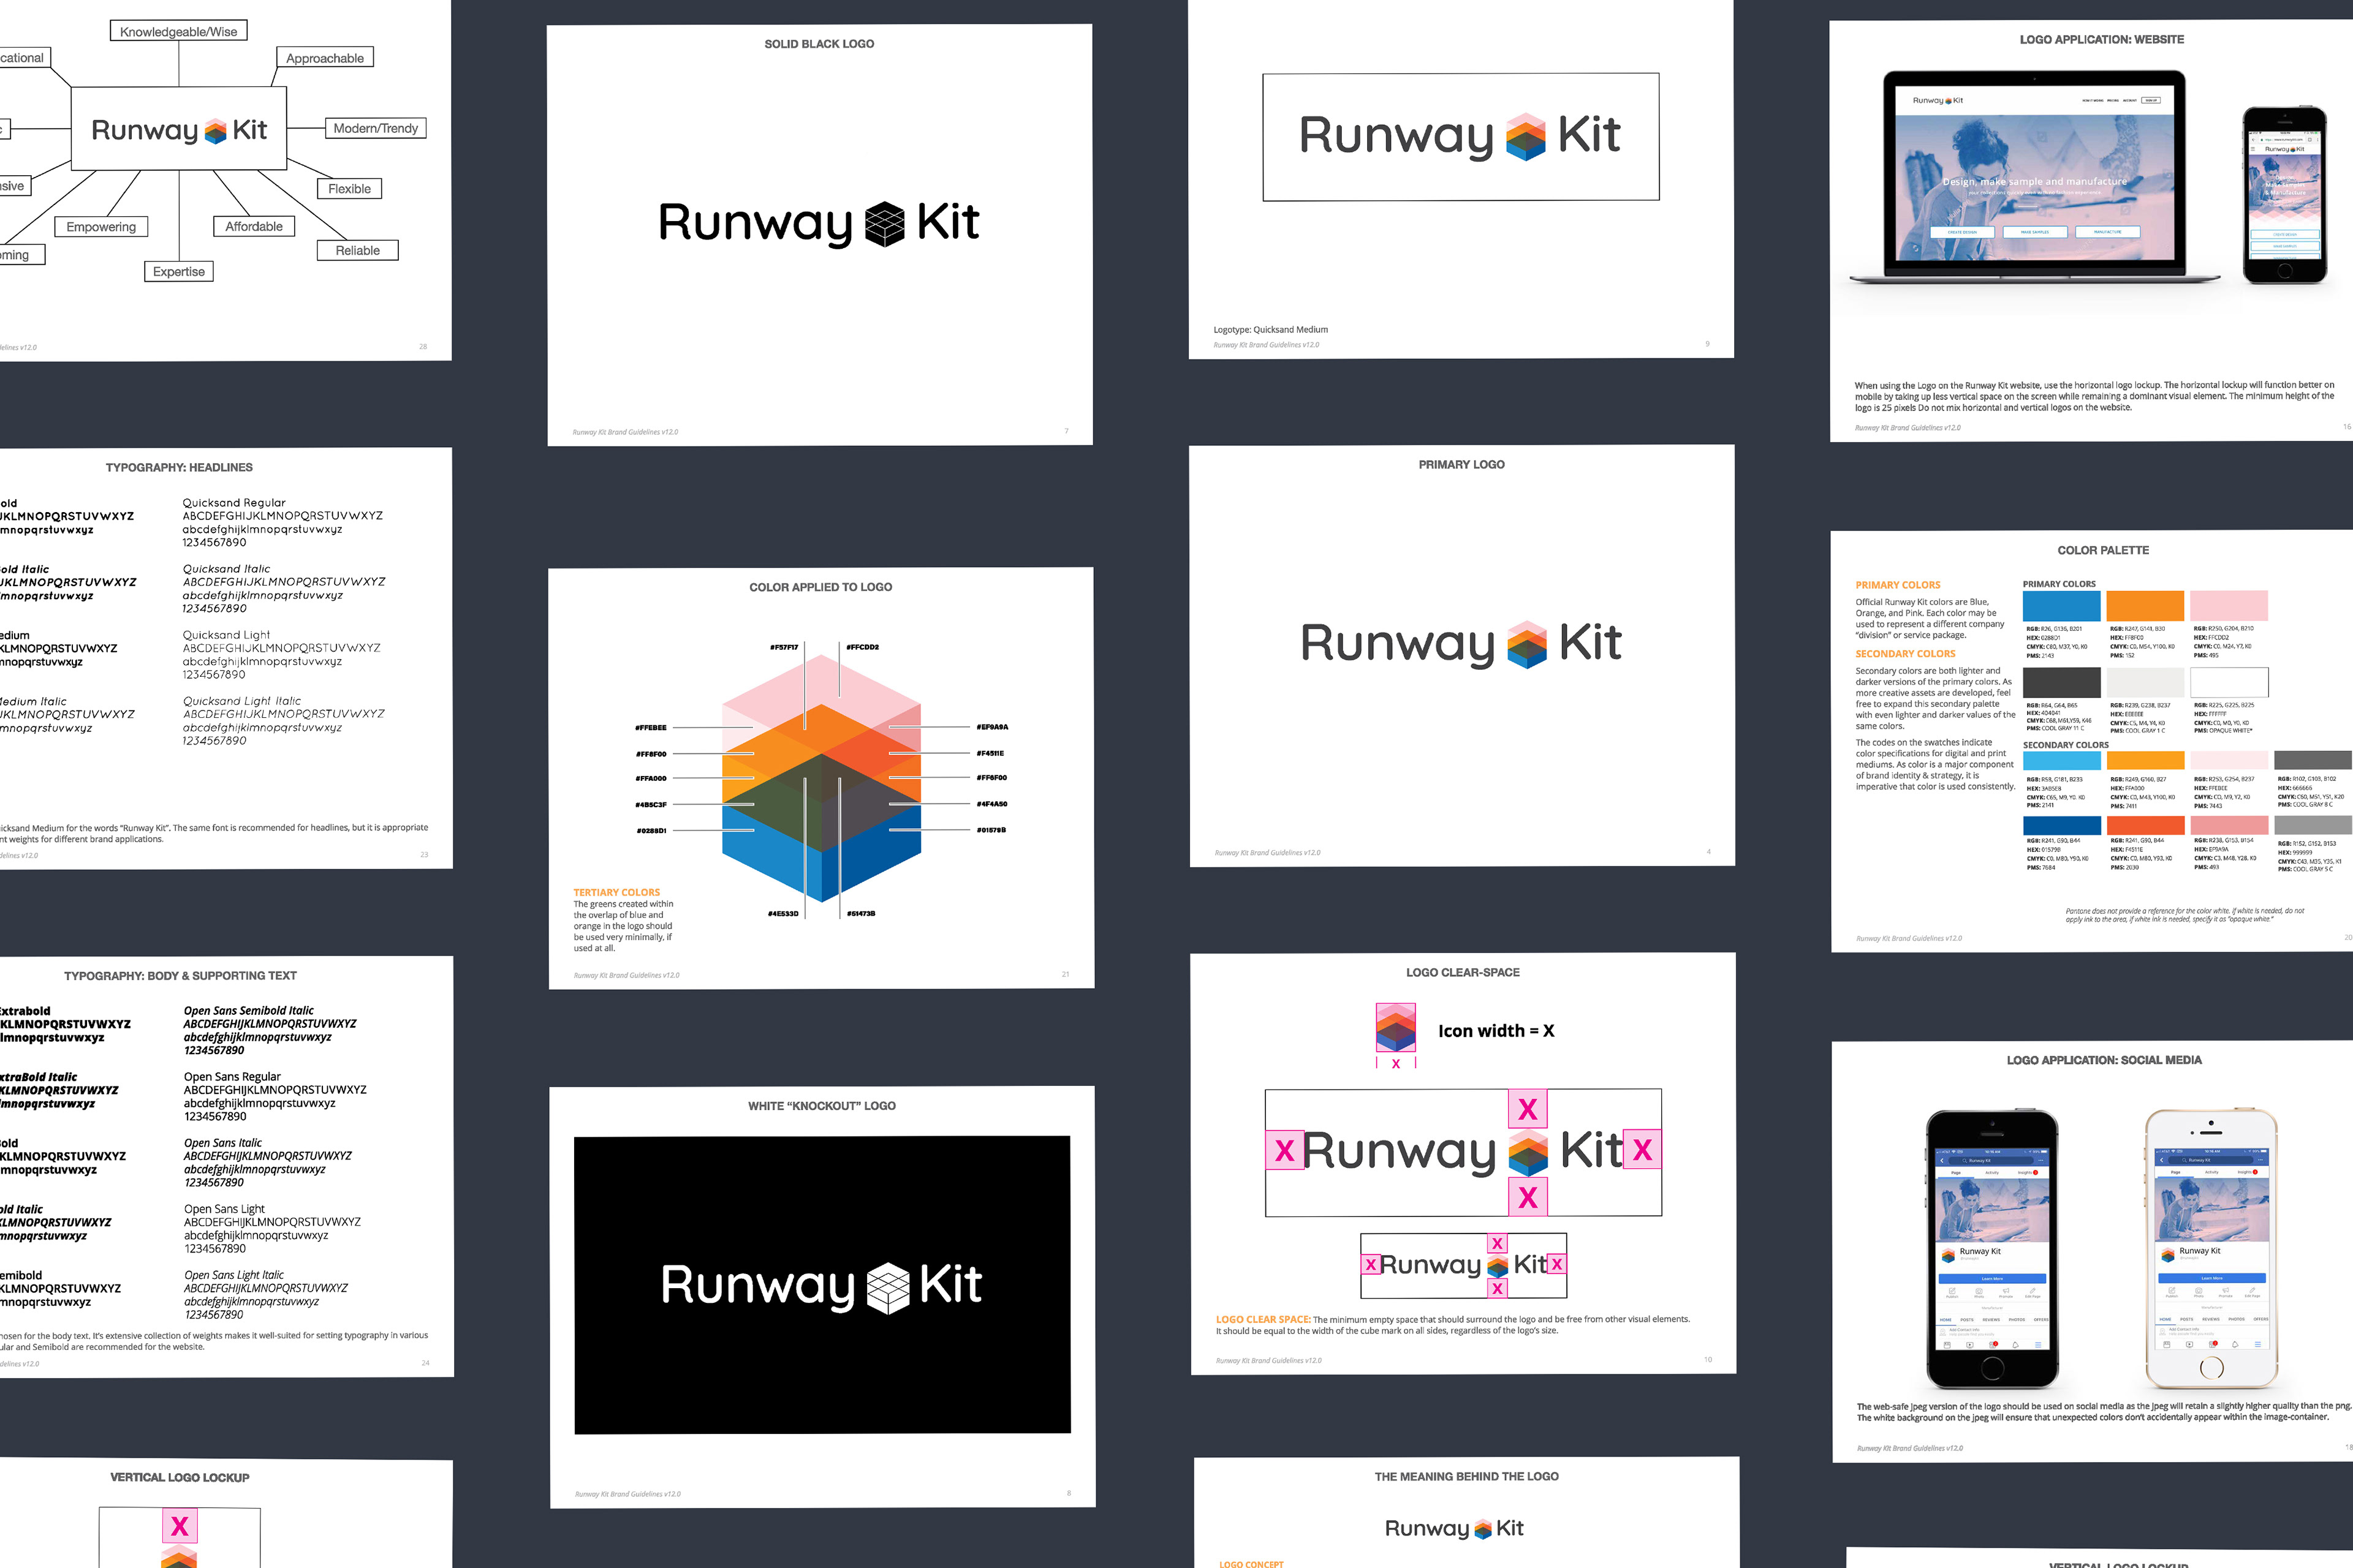The width and height of the screenshot is (2353, 1568).
Task: Click the "LOGO CLEAR SPACE:" orange caption
Action: pyautogui.click(x=1262, y=1319)
